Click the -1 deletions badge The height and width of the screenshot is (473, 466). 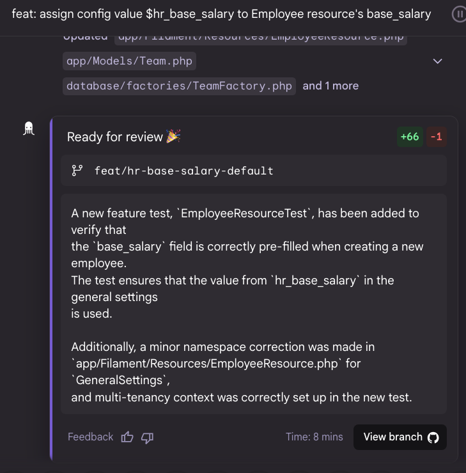[x=437, y=137]
